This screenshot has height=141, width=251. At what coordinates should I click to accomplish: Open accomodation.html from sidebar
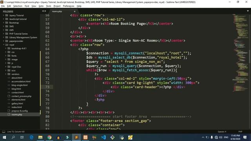click(x=21, y=81)
